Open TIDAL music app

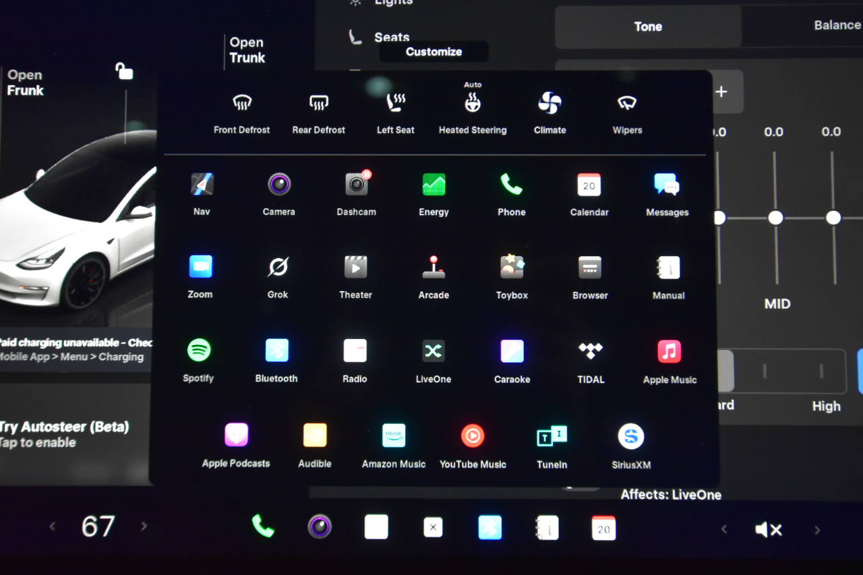point(591,351)
